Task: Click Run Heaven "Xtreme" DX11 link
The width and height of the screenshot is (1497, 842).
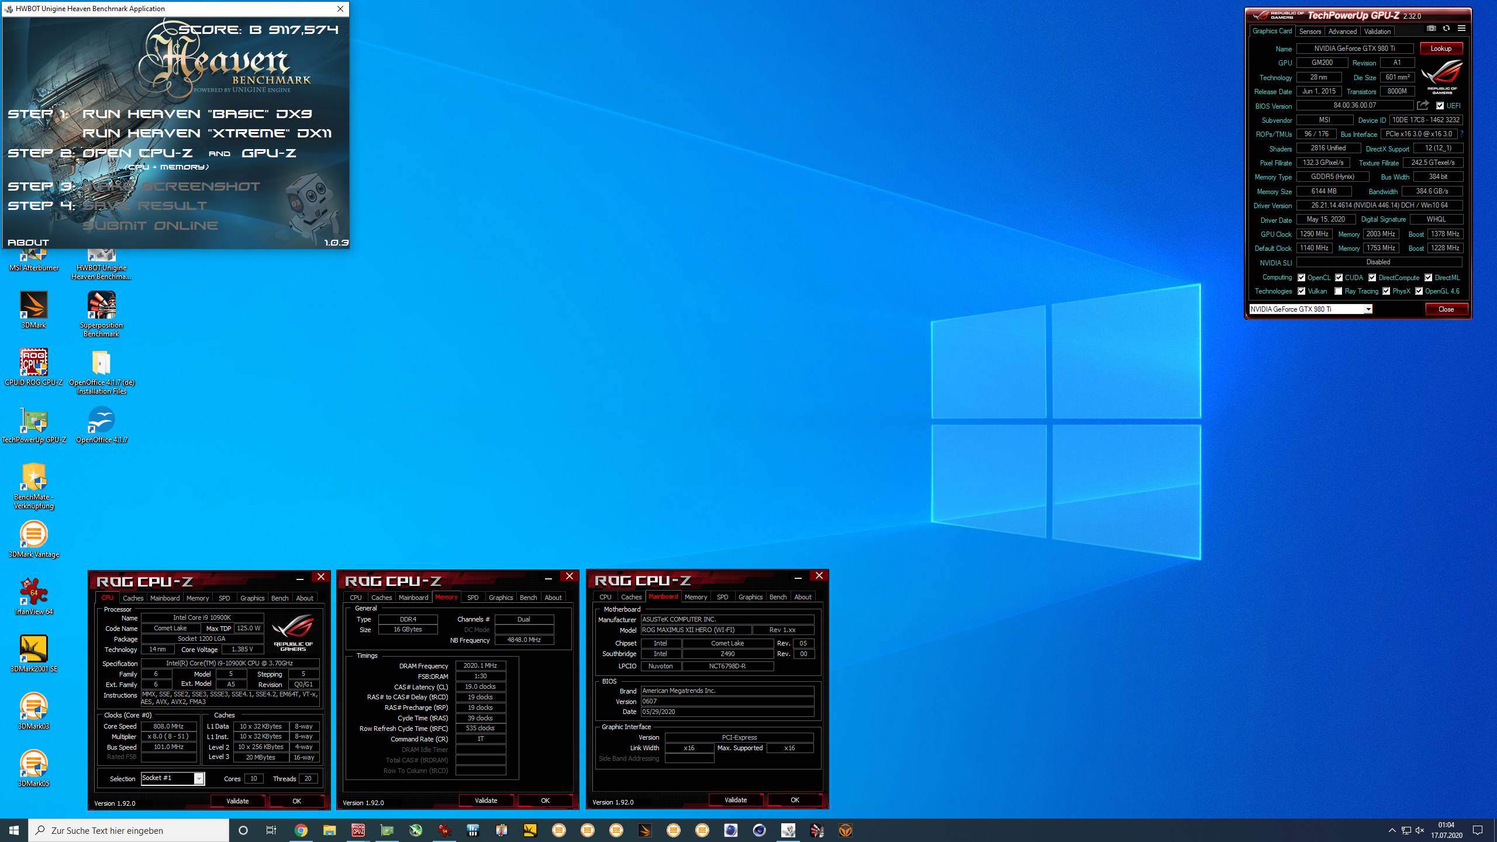Action: click(206, 133)
